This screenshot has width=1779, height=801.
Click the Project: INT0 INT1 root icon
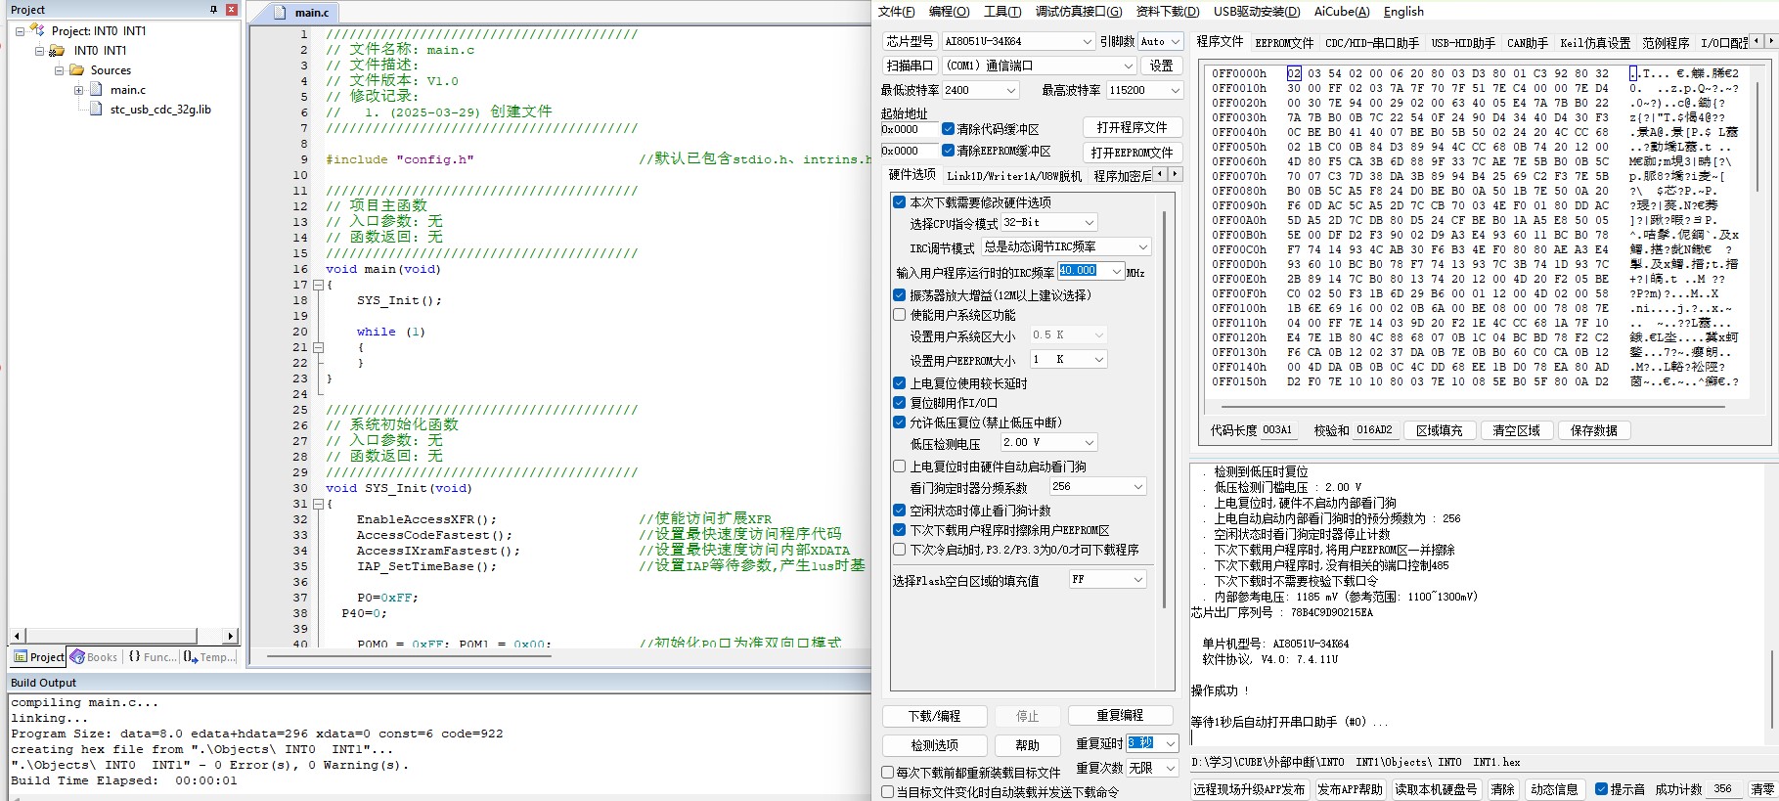38,30
